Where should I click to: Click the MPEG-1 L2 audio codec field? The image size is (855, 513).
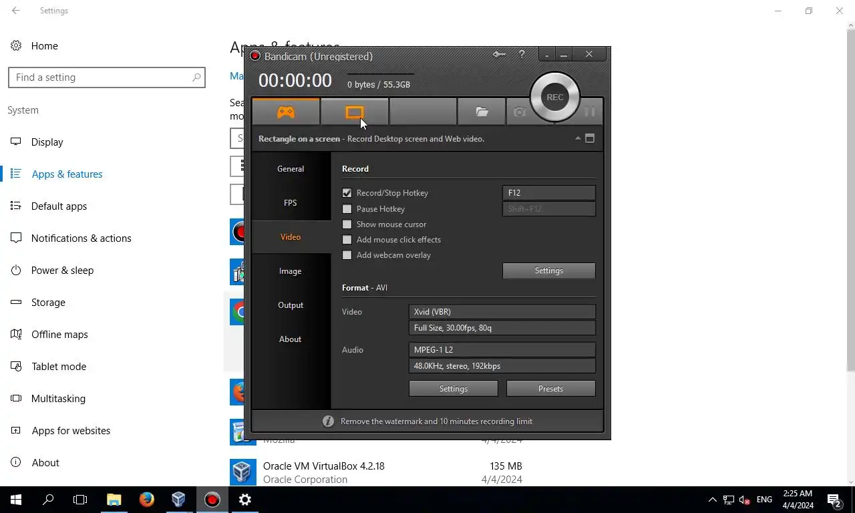[x=502, y=350]
